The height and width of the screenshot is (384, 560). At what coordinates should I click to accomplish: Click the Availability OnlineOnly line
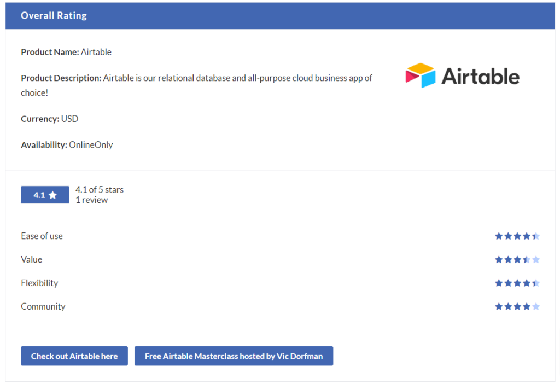coord(67,145)
